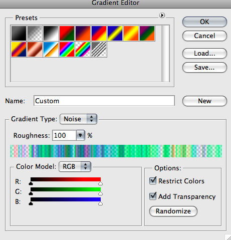Toggle the Add Transparency checkbox
This screenshot has width=231, height=240.
click(153, 196)
